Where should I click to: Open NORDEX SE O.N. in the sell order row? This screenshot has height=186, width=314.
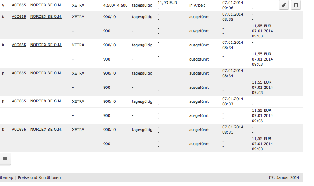click(46, 5)
